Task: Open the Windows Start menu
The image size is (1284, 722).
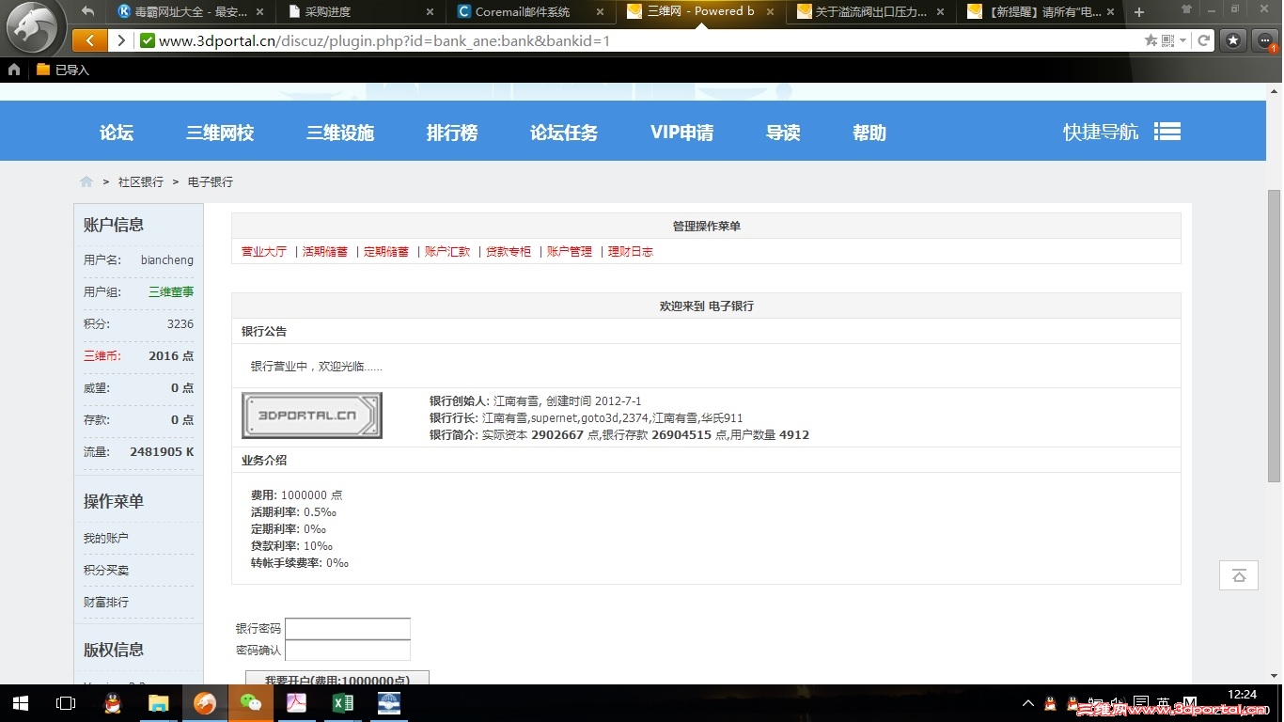Action: [21, 703]
